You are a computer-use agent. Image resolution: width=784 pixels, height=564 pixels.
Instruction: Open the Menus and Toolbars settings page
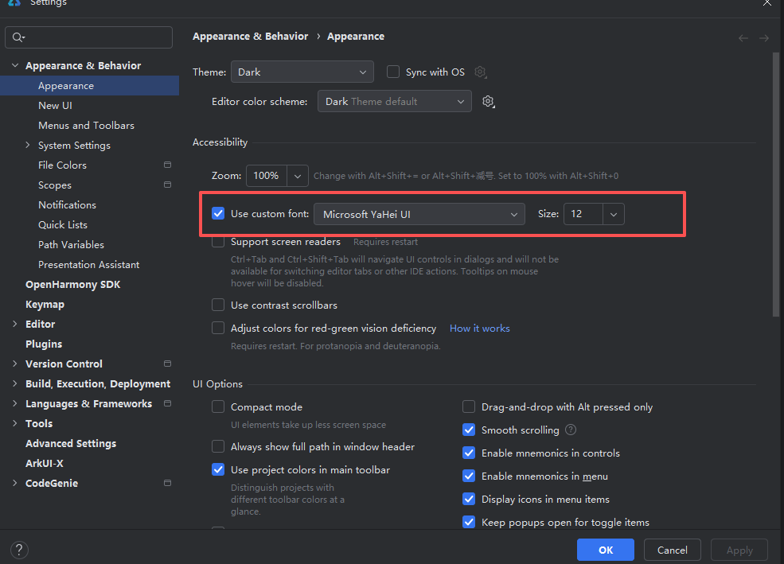[x=86, y=126]
